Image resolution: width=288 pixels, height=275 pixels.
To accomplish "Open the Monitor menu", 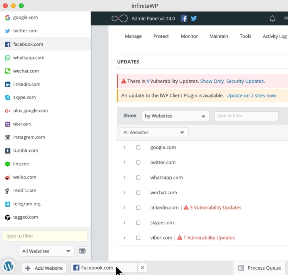I will pyautogui.click(x=189, y=36).
